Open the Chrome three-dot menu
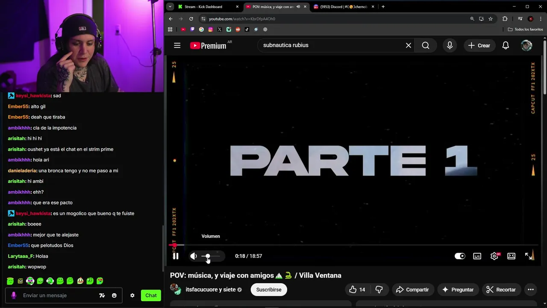This screenshot has height=308, width=547. tap(541, 19)
